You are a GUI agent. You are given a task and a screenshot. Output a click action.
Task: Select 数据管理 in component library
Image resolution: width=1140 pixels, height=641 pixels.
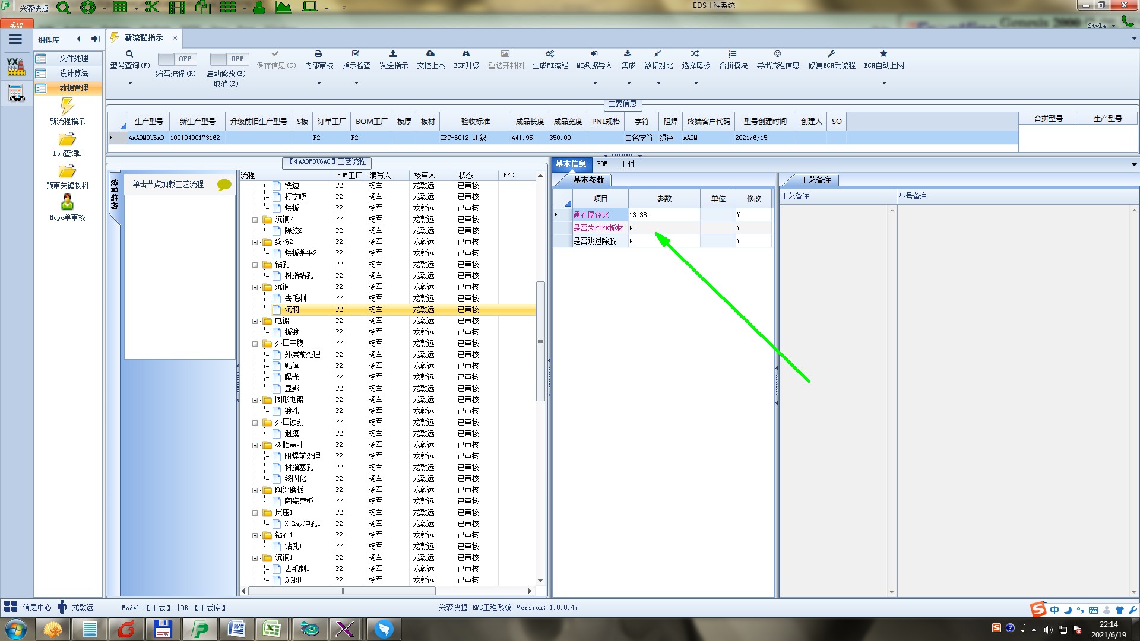point(73,88)
